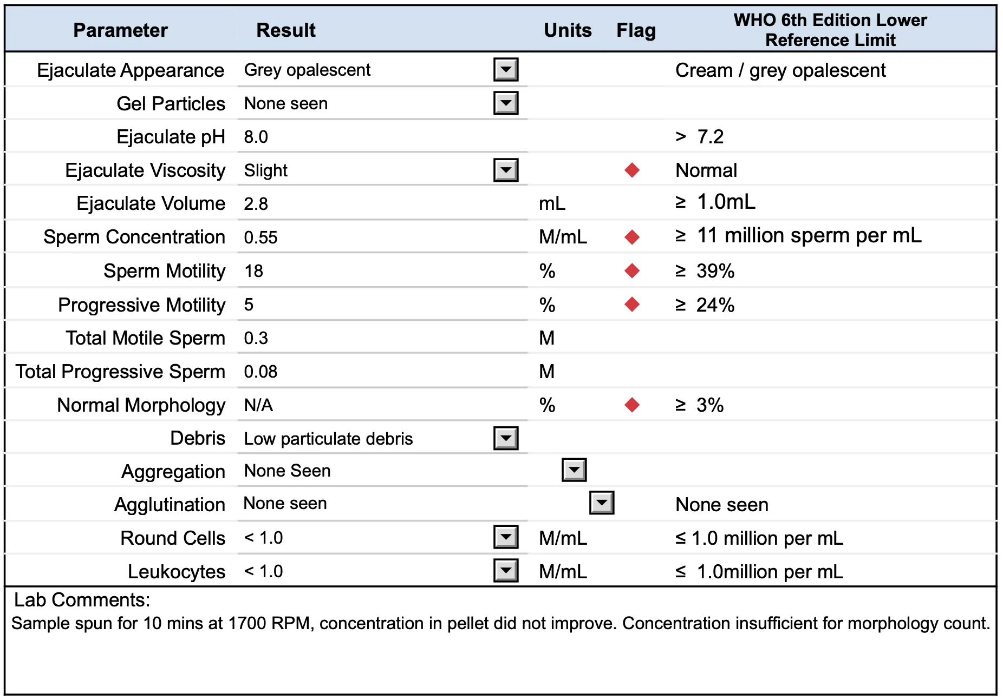Select the Normal Morphology flag diamond
The image size is (1003, 700).
(x=632, y=405)
